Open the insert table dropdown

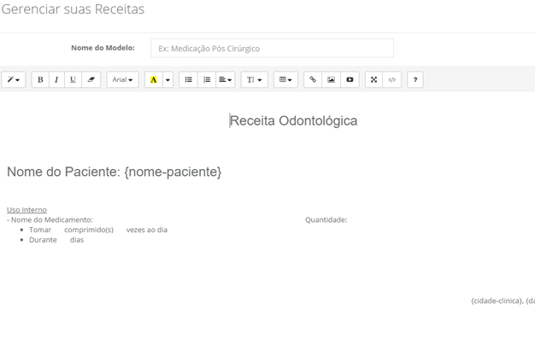pos(286,79)
